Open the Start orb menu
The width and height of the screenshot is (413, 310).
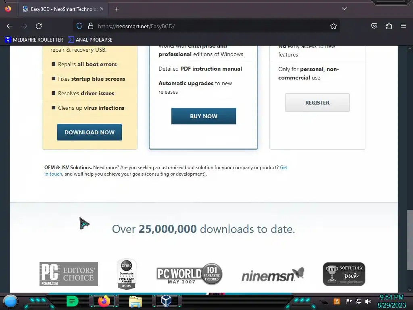(10, 301)
